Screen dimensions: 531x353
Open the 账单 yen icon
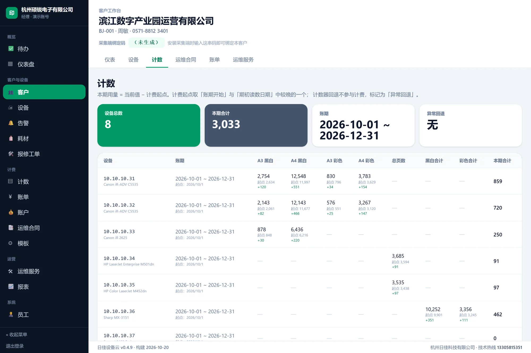(11, 197)
